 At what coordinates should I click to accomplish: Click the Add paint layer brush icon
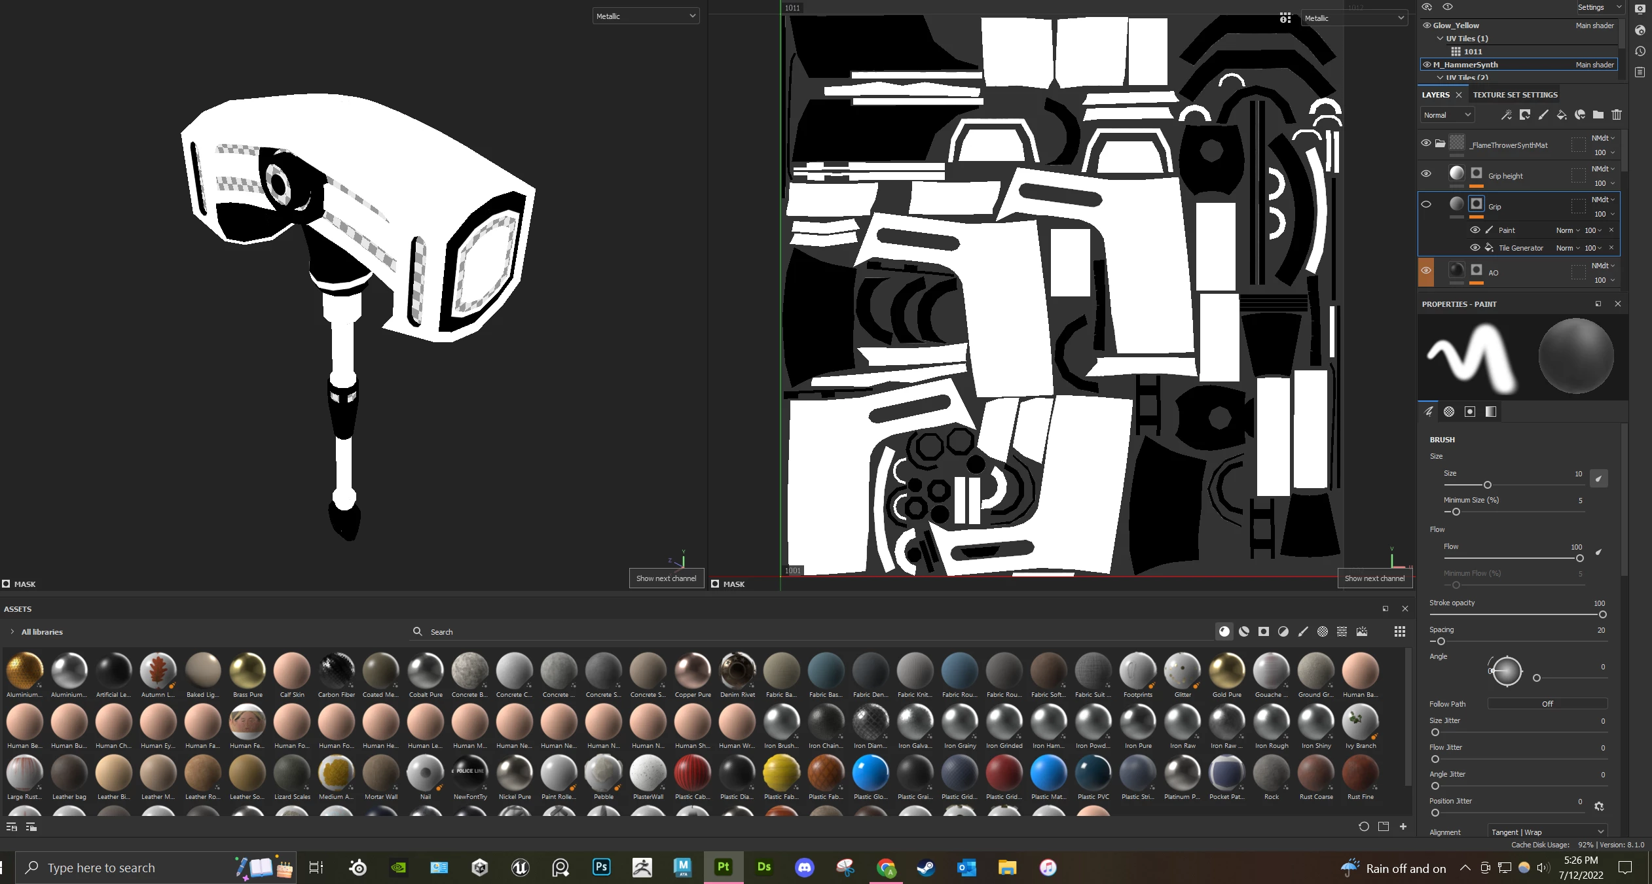(1543, 115)
